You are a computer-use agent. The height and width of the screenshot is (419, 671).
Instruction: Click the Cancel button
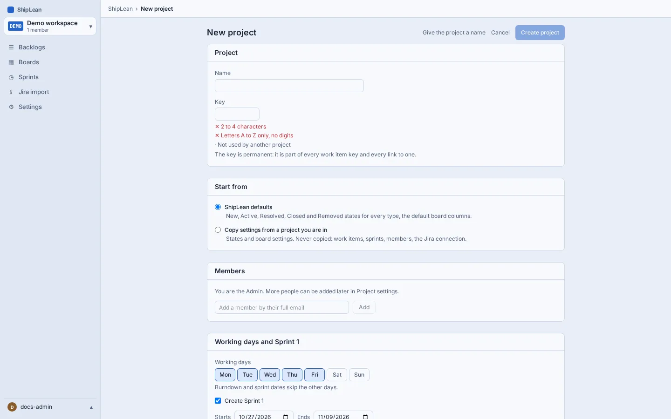[x=500, y=33]
